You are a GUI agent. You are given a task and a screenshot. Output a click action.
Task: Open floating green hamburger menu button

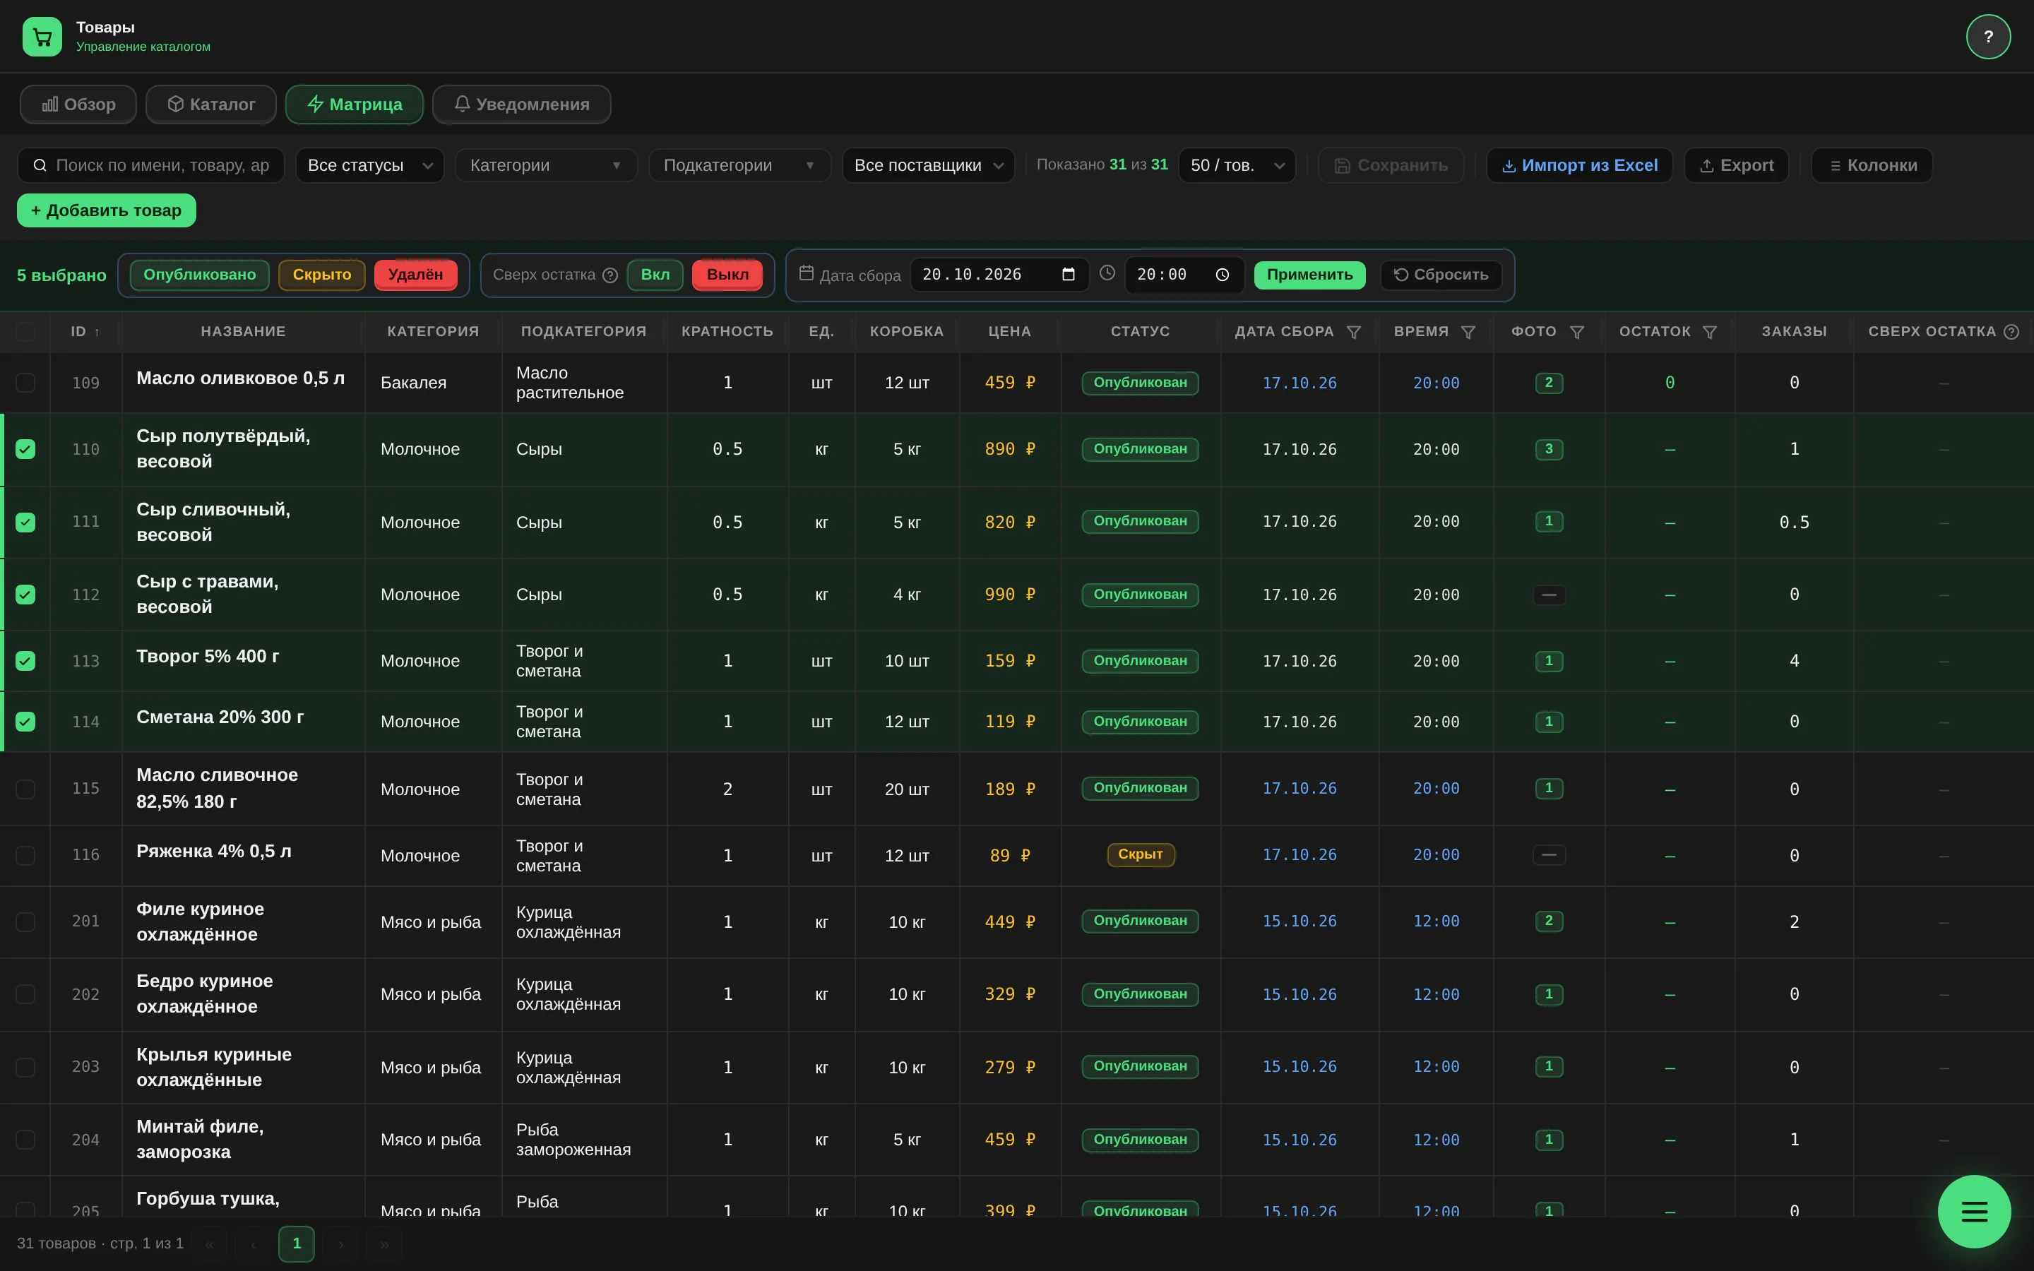pyautogui.click(x=1973, y=1211)
